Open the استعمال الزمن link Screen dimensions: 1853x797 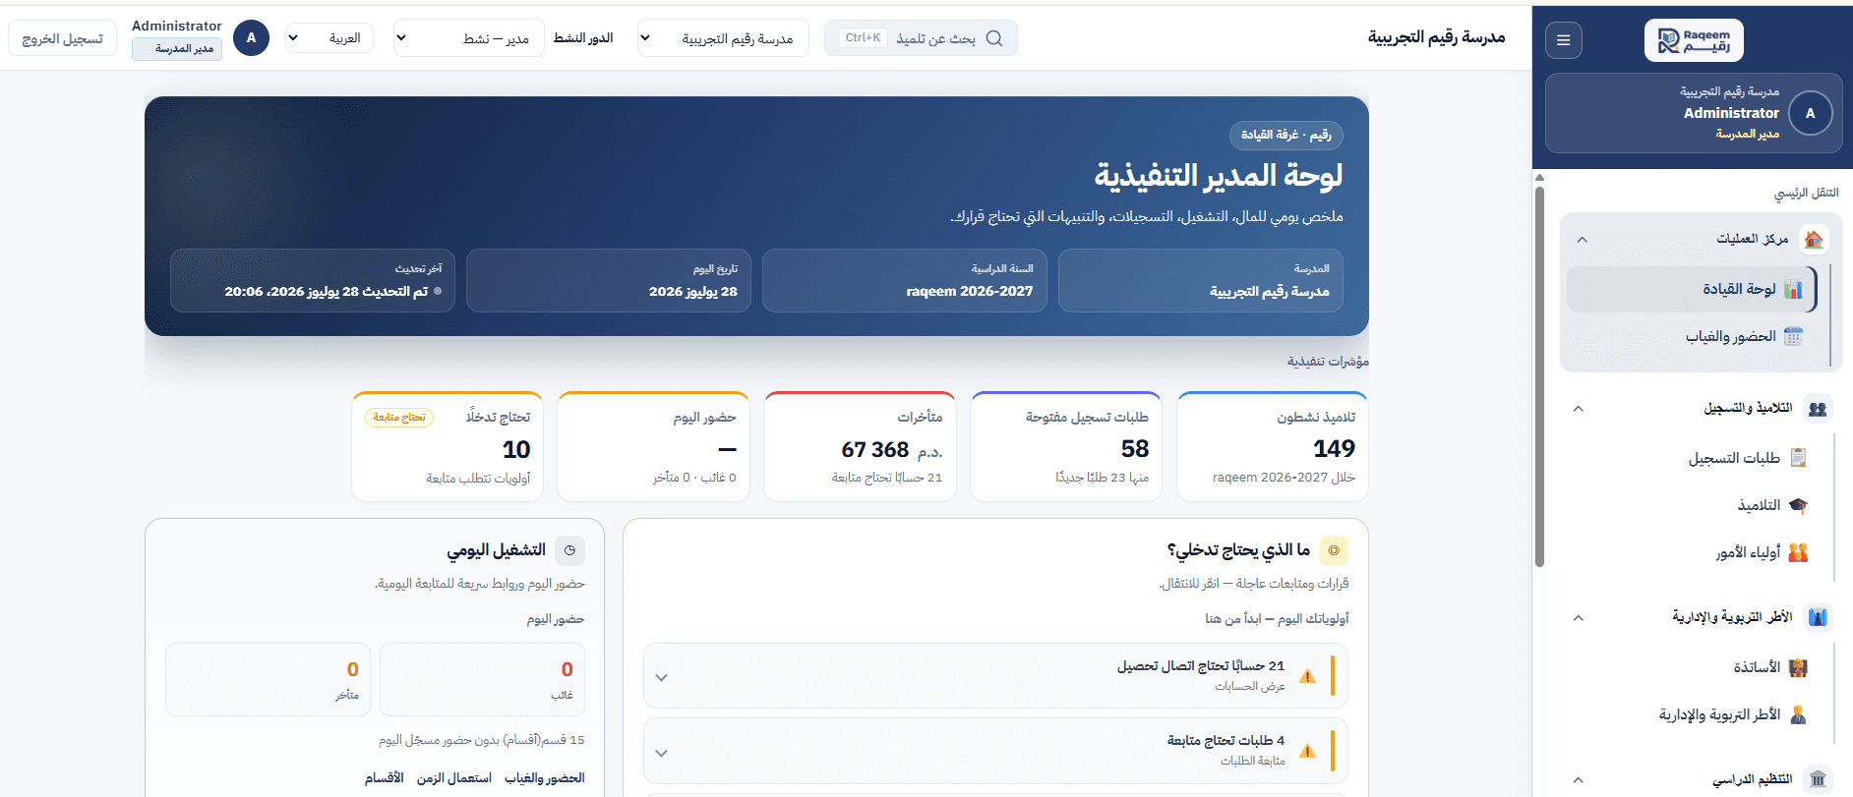pos(453,777)
